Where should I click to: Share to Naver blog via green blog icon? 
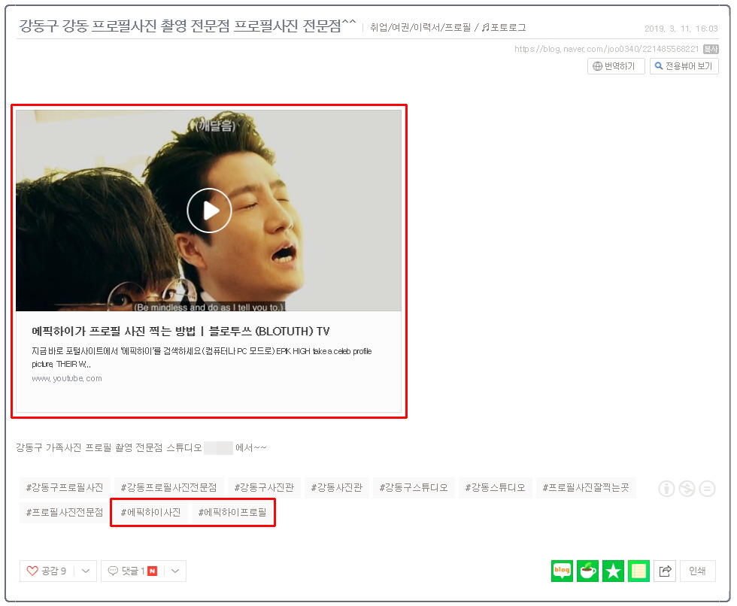point(563,571)
